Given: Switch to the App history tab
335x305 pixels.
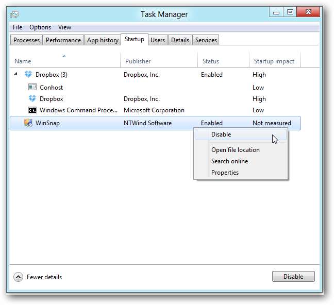Looking at the screenshot, I should 103,40.
